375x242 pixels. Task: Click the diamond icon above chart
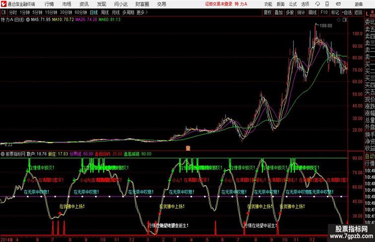coord(339,20)
